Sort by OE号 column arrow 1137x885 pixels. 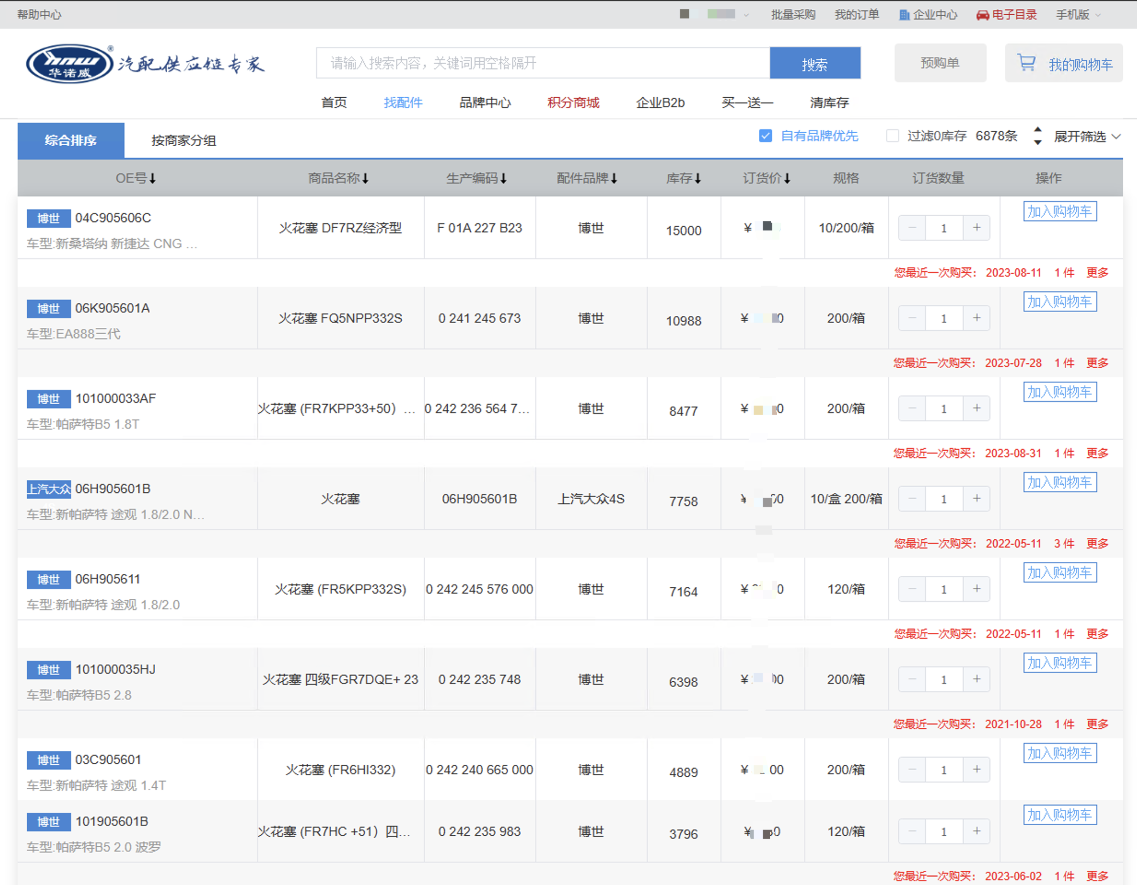point(152,179)
